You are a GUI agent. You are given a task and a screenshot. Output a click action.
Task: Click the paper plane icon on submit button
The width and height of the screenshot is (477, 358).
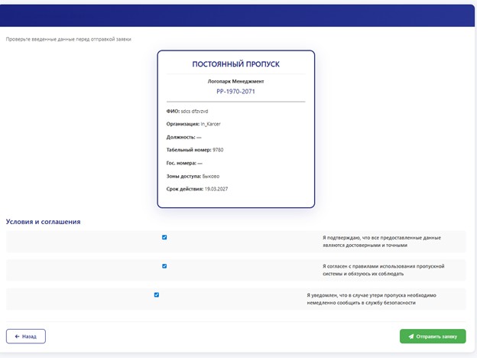[x=411, y=337]
